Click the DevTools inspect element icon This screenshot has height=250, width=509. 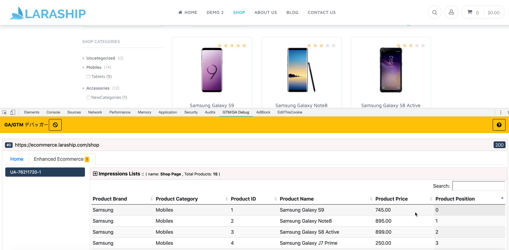coord(5,112)
